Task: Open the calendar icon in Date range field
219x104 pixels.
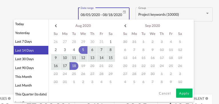Action: pos(124,12)
